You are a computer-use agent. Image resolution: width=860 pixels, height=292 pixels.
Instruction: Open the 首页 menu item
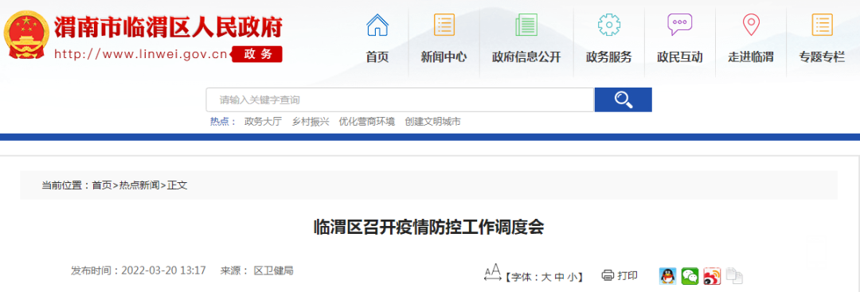click(377, 57)
